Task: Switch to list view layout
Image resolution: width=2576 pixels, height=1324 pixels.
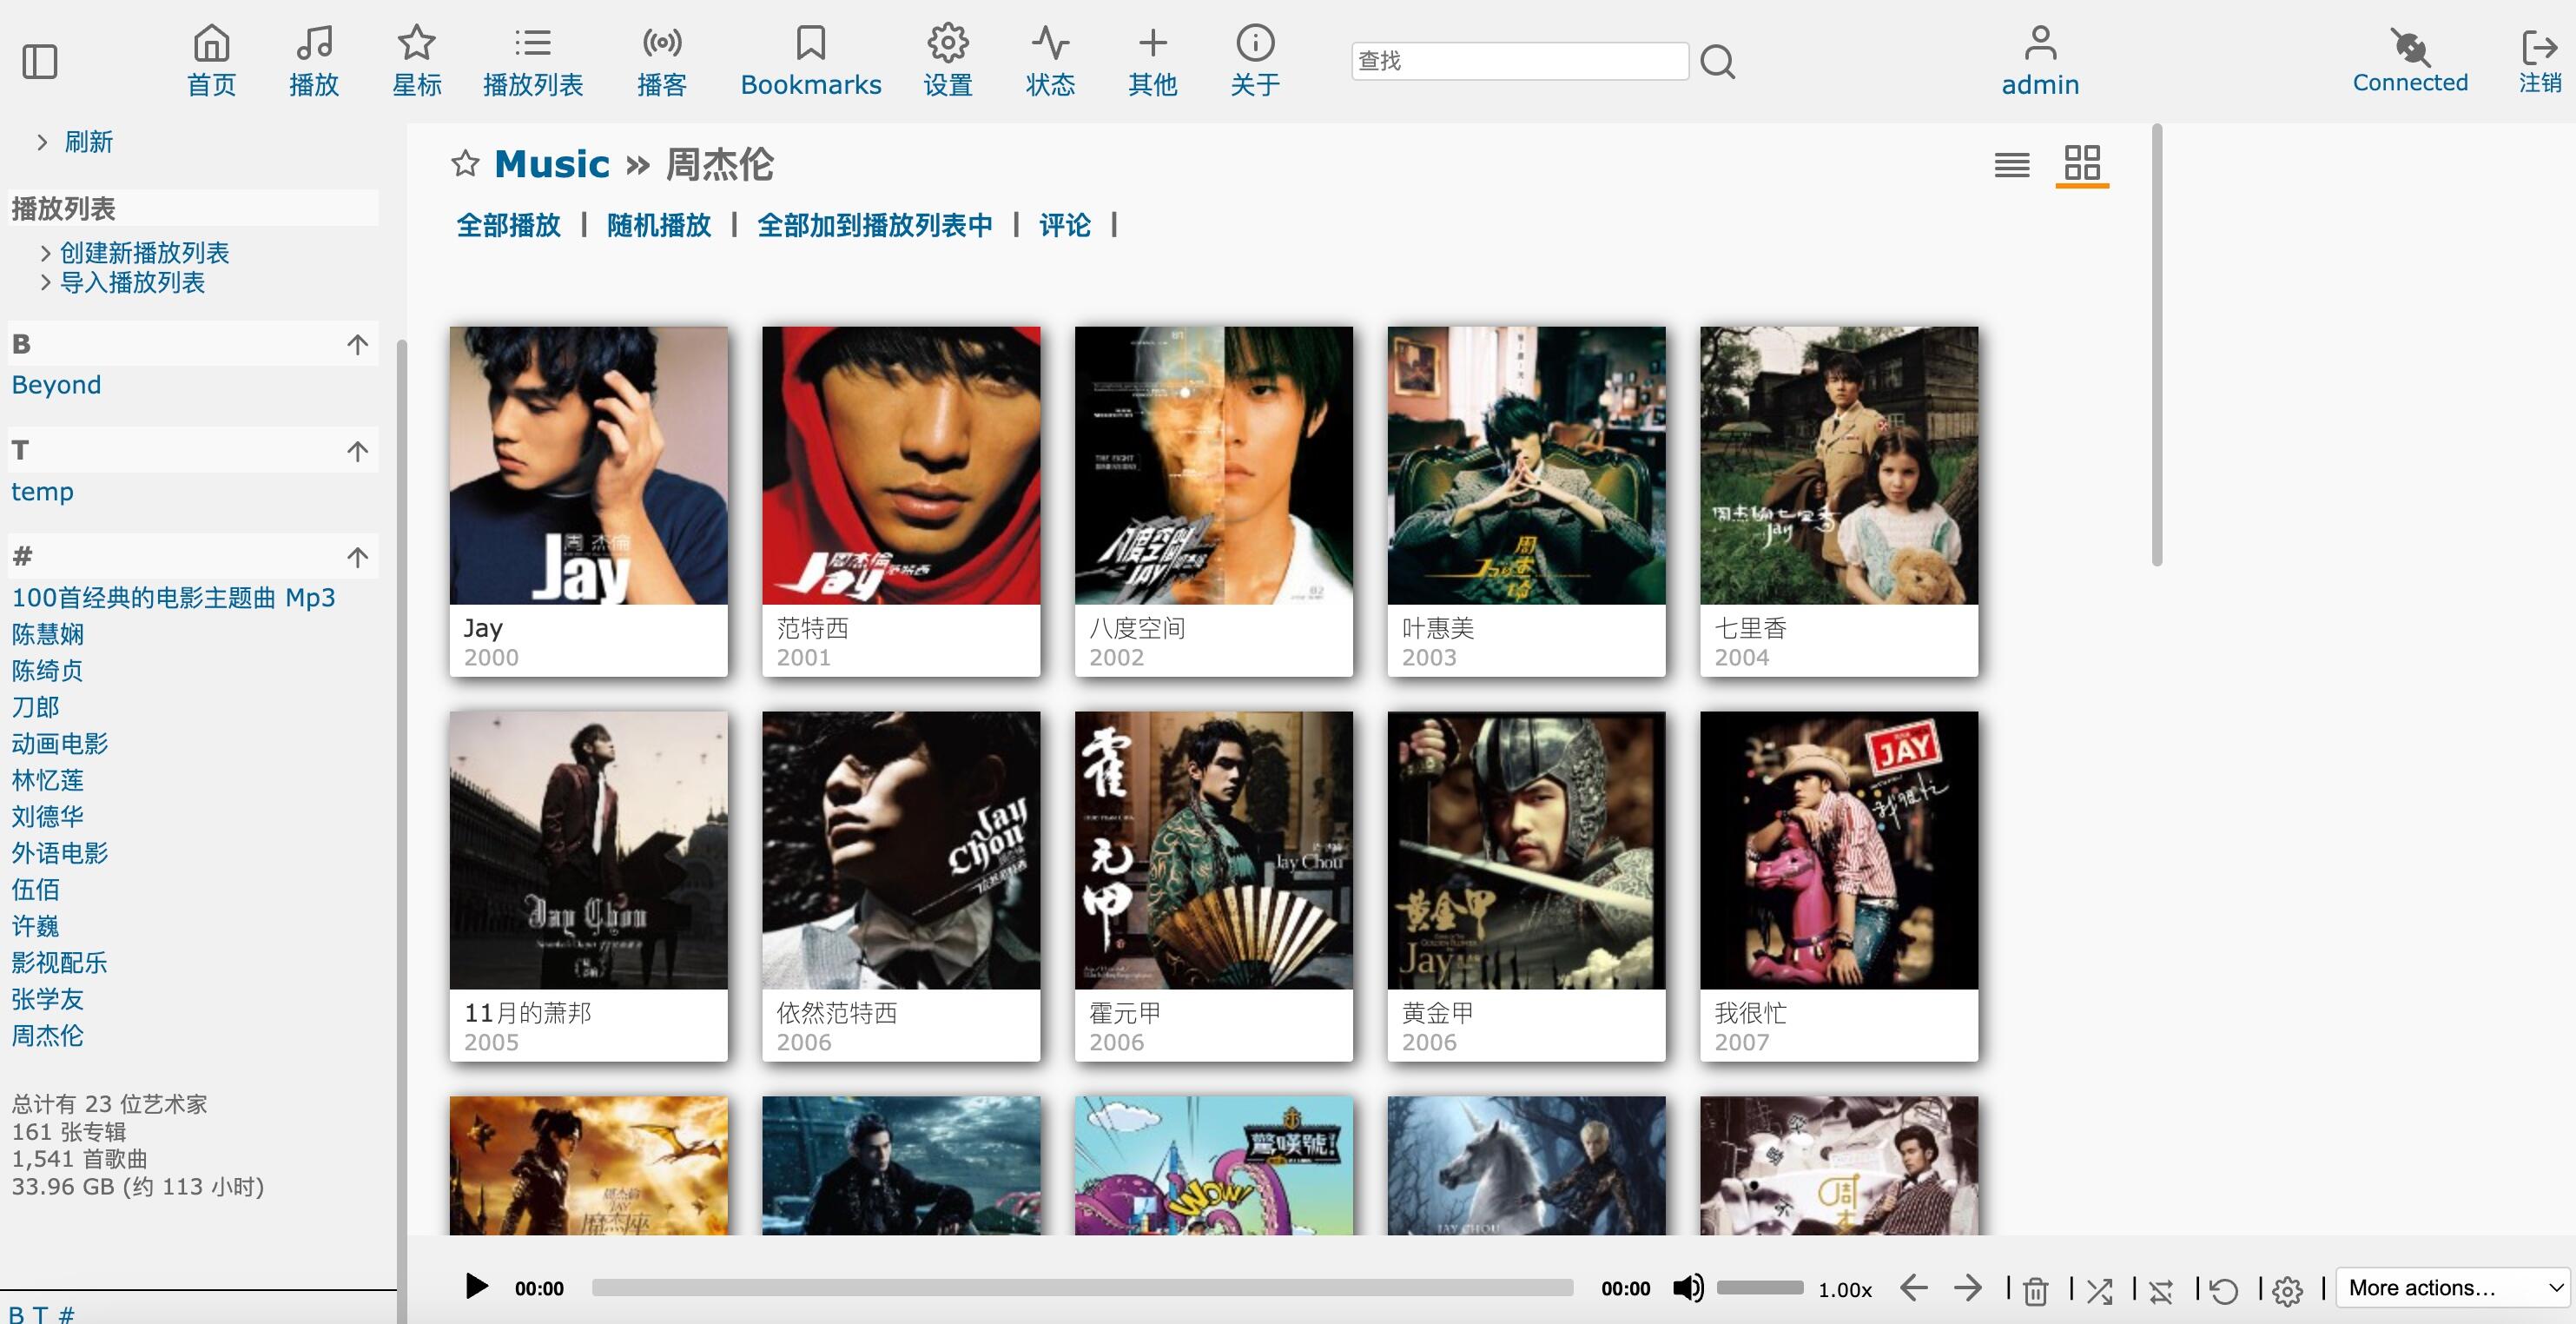Action: point(2012,164)
